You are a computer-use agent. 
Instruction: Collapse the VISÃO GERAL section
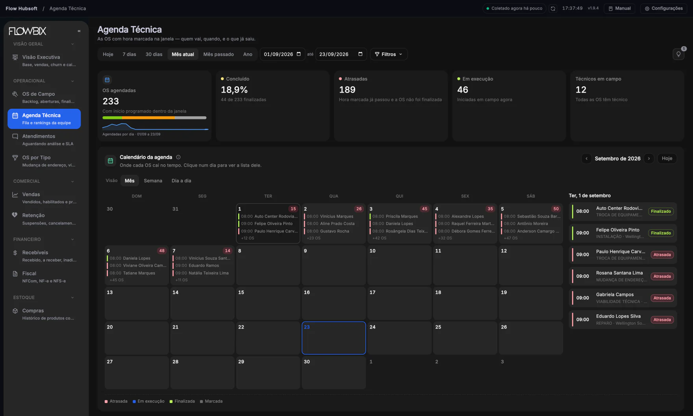pyautogui.click(x=72, y=44)
